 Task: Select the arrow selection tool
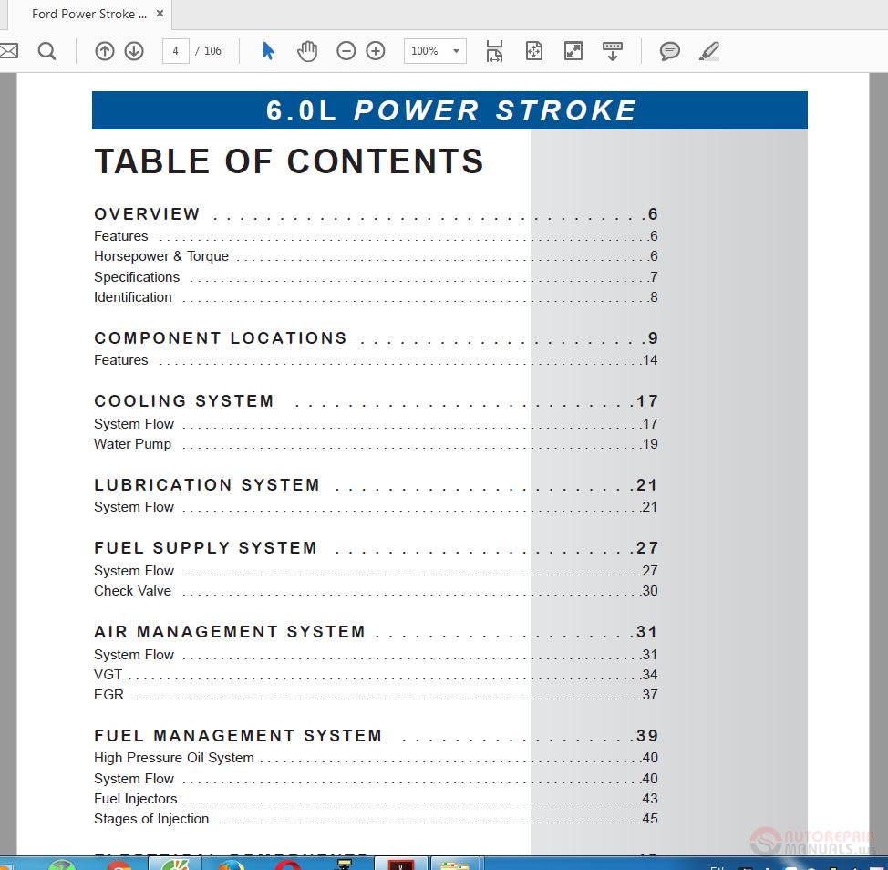click(x=268, y=51)
